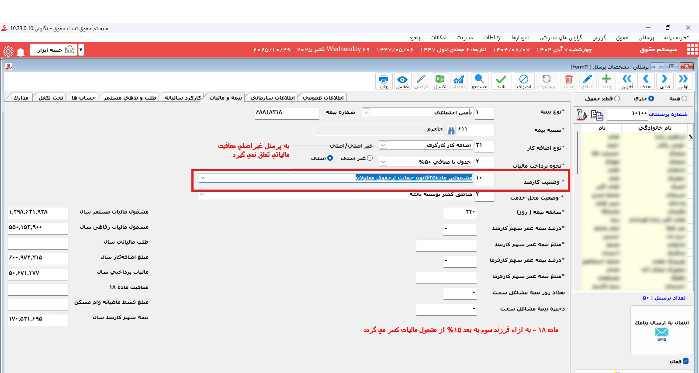Open the 'گزارش های مدیریتی' menu
This screenshot has height=373, width=699.
[x=561, y=38]
